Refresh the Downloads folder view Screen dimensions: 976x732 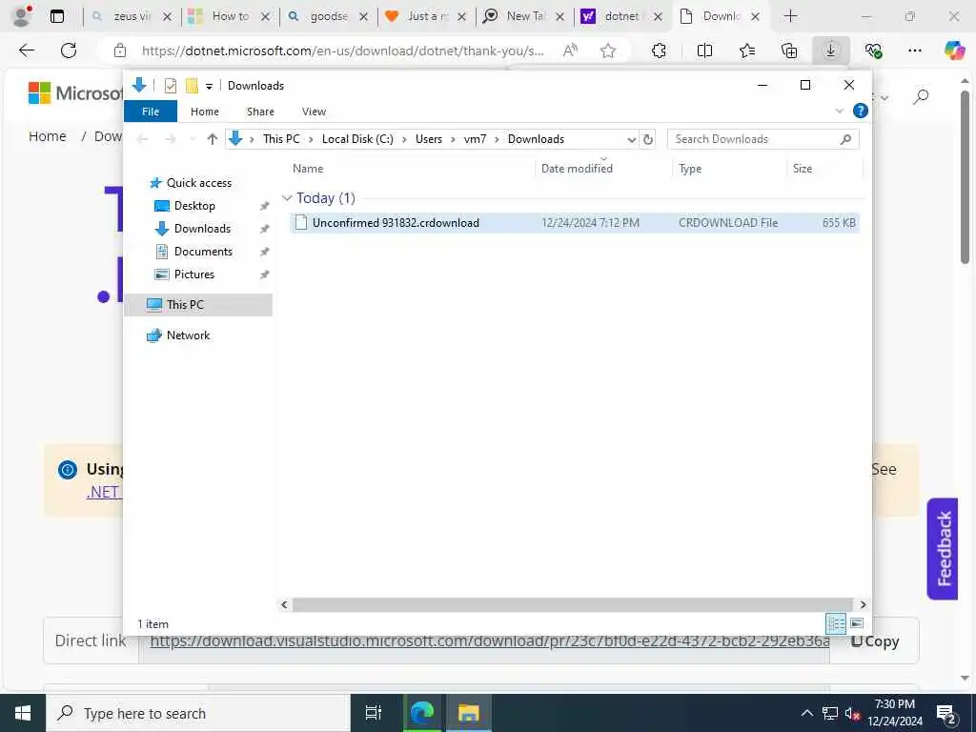click(x=648, y=139)
